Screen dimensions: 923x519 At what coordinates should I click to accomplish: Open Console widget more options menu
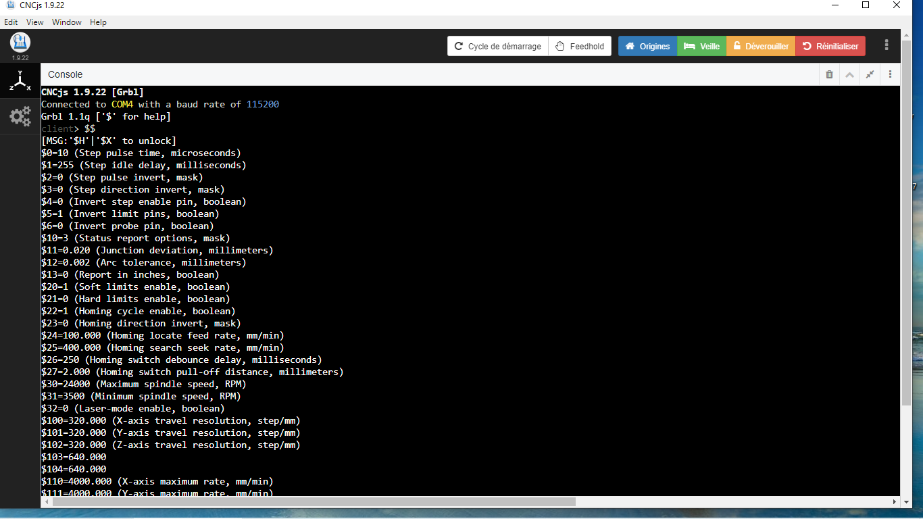[x=891, y=74]
